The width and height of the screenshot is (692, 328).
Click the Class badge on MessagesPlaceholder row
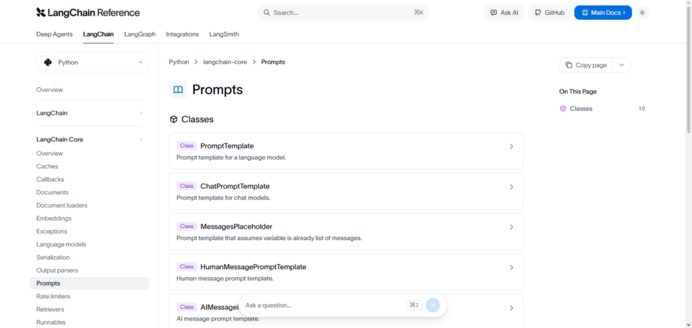point(187,227)
